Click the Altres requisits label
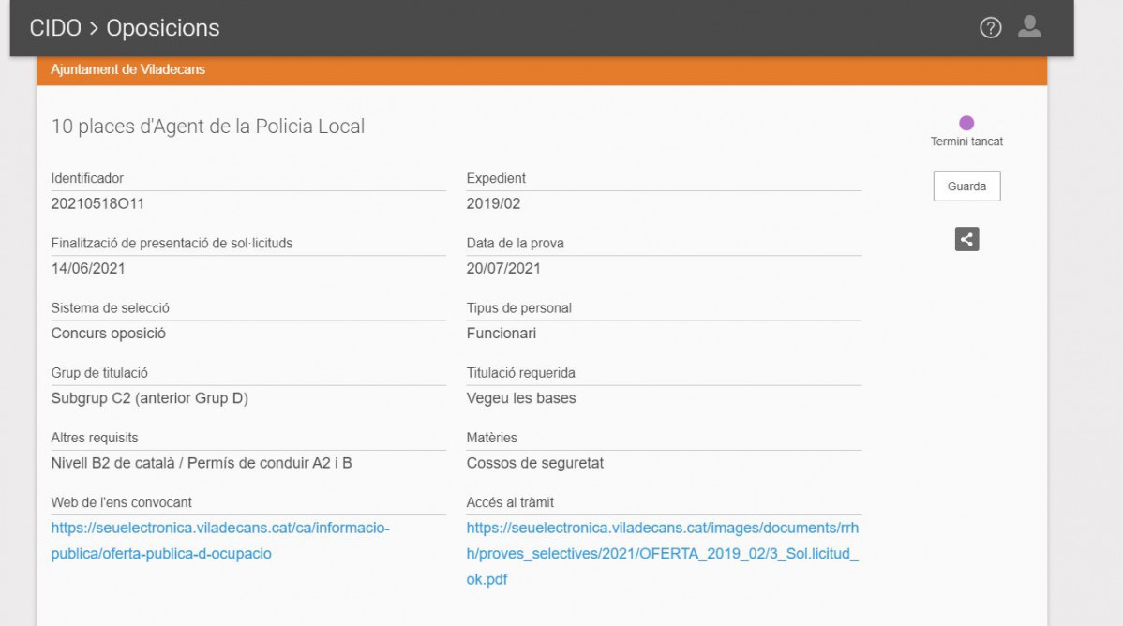 [x=95, y=438]
